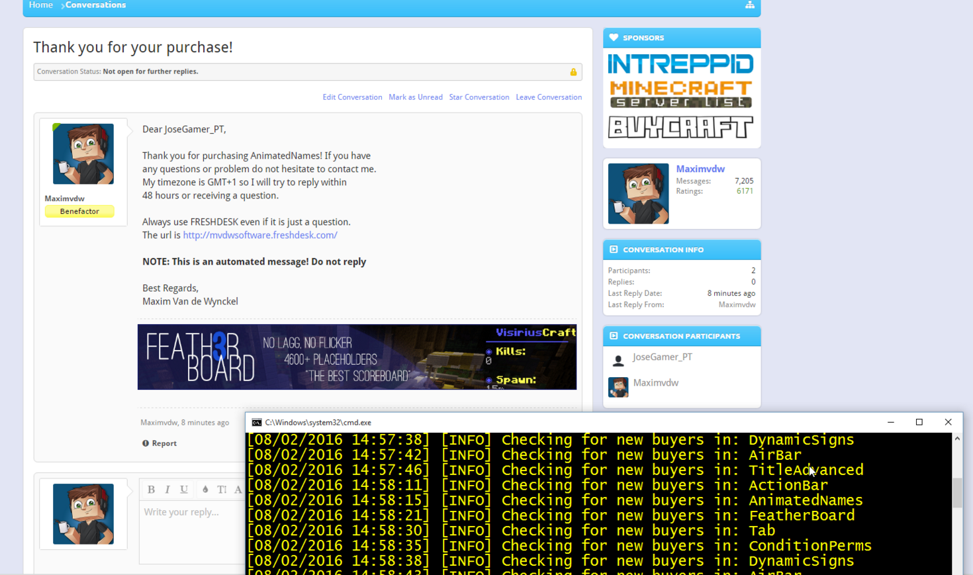Open the sitemap icon in the navigation bar
973x575 pixels.
[x=750, y=5]
